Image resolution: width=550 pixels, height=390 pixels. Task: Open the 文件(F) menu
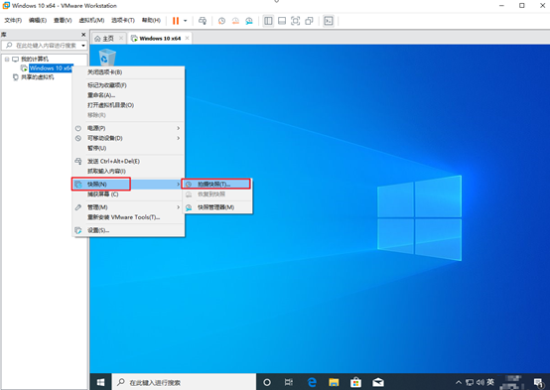tap(13, 20)
